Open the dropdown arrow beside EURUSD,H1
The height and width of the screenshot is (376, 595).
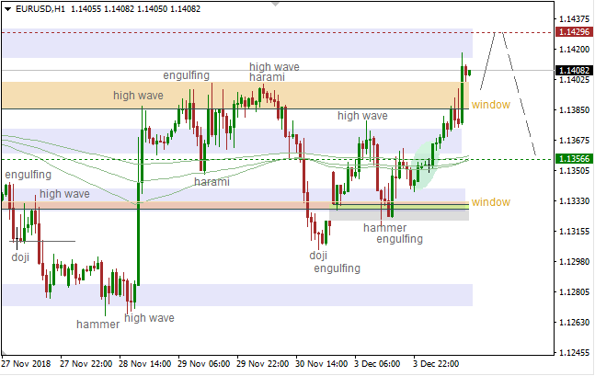click(x=6, y=6)
